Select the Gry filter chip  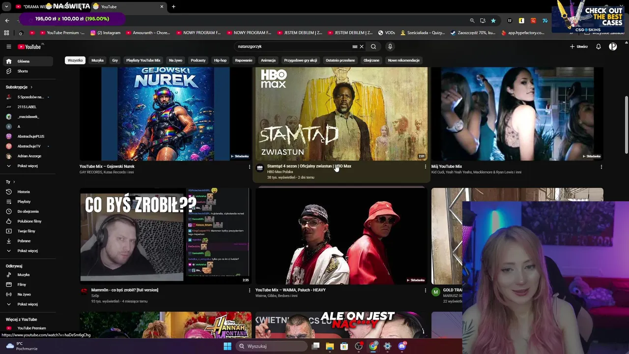(x=115, y=60)
